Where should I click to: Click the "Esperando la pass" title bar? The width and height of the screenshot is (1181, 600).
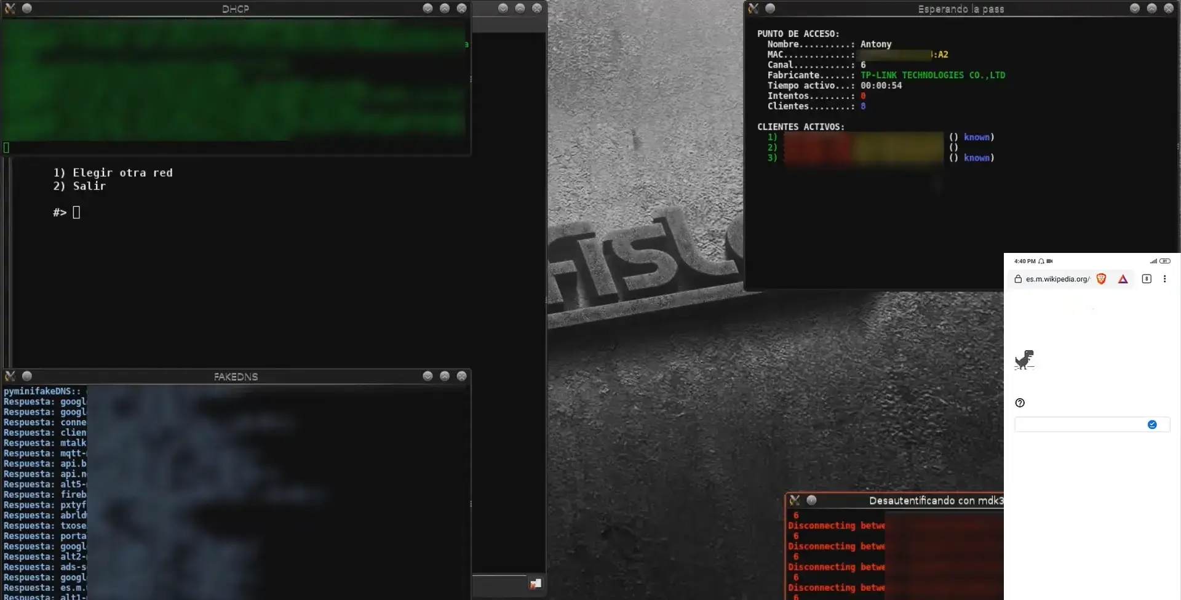[x=960, y=9]
